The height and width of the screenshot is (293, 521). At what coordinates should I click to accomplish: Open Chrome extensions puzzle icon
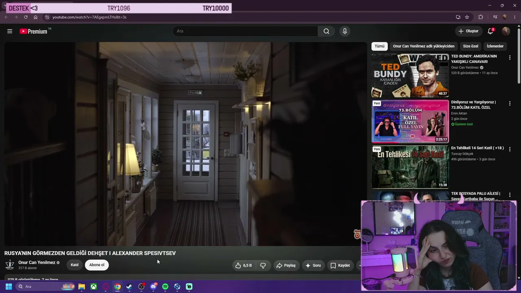click(481, 17)
